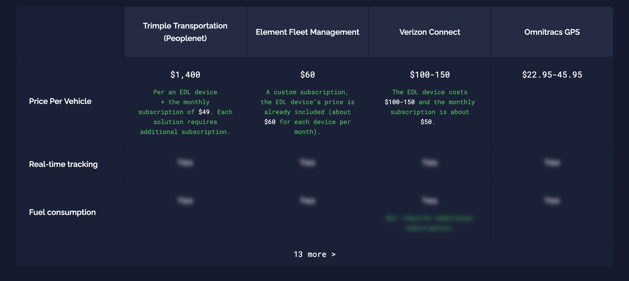Click the Element Fleet Management column header
The image size is (629, 281).
click(307, 32)
